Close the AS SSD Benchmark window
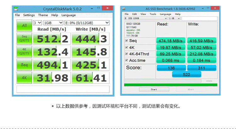236x134 pixels. coord(215,8)
